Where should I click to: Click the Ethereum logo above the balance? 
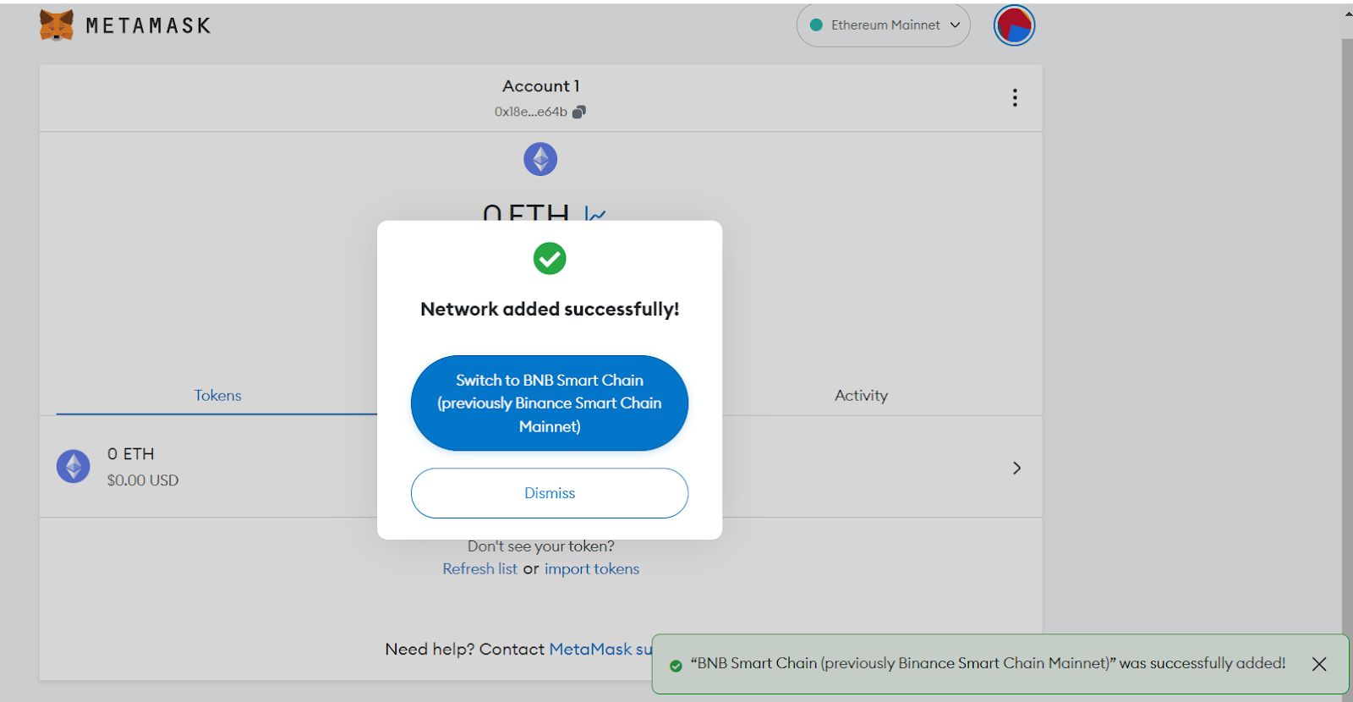(540, 159)
